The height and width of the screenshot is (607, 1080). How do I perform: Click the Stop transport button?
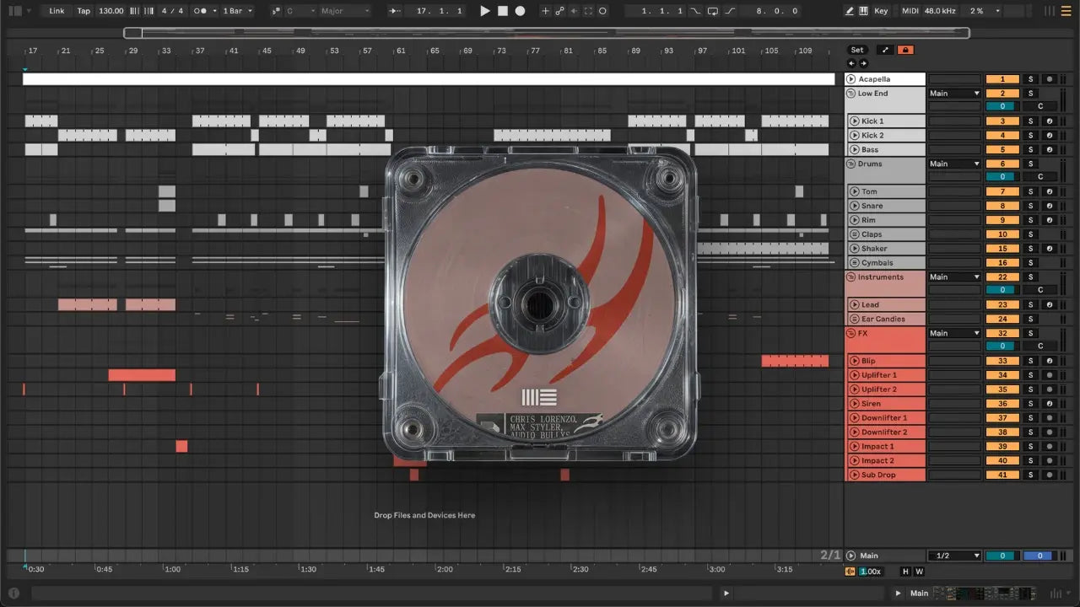coord(502,11)
